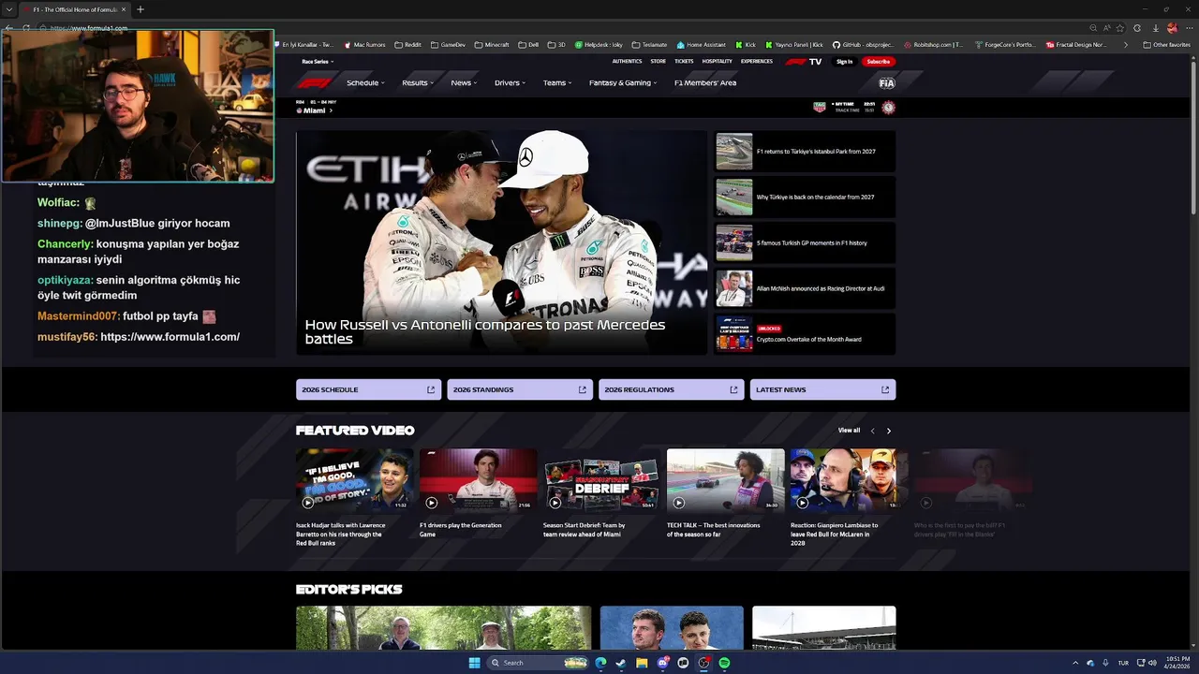Open F1 returns to Türkiye's Istanbul Park article
Image resolution: width=1199 pixels, height=674 pixels.
point(805,152)
